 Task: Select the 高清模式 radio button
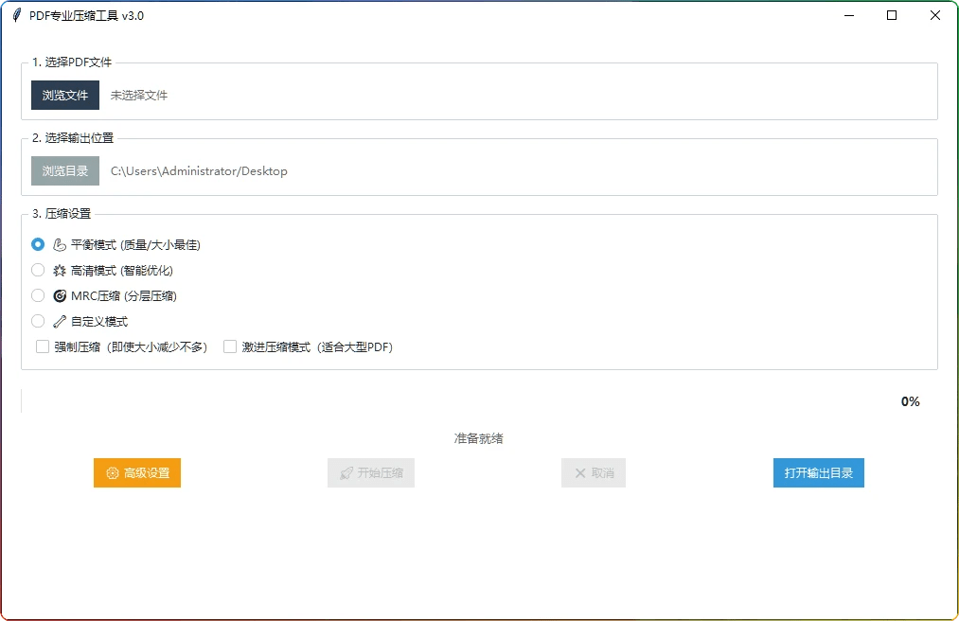38,269
